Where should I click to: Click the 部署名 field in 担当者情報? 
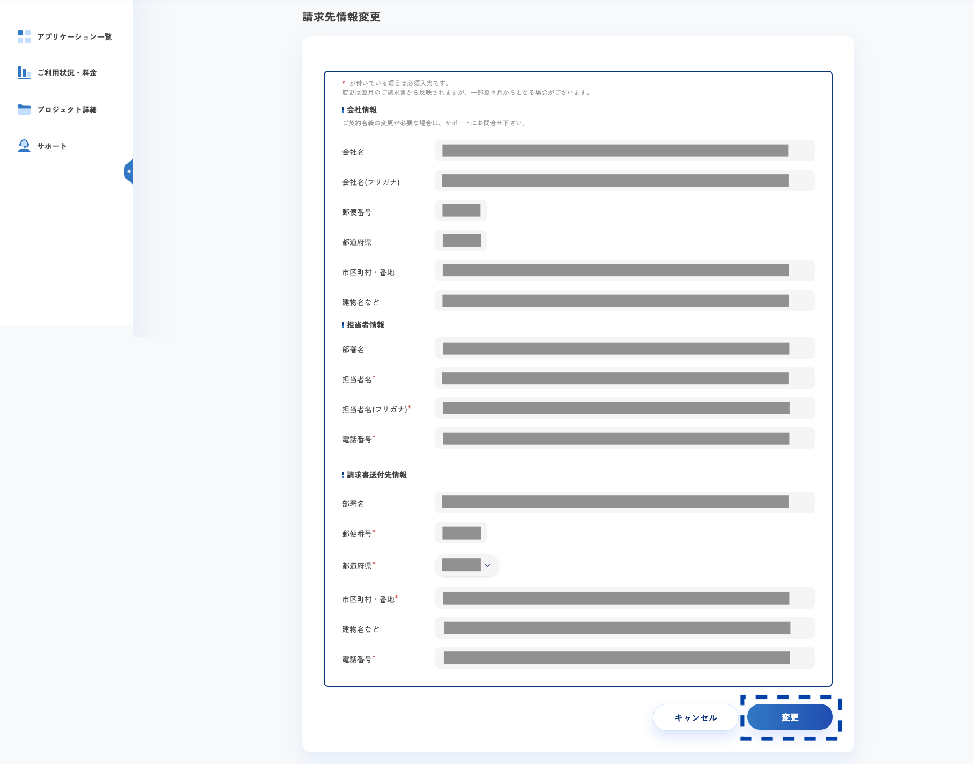(625, 348)
